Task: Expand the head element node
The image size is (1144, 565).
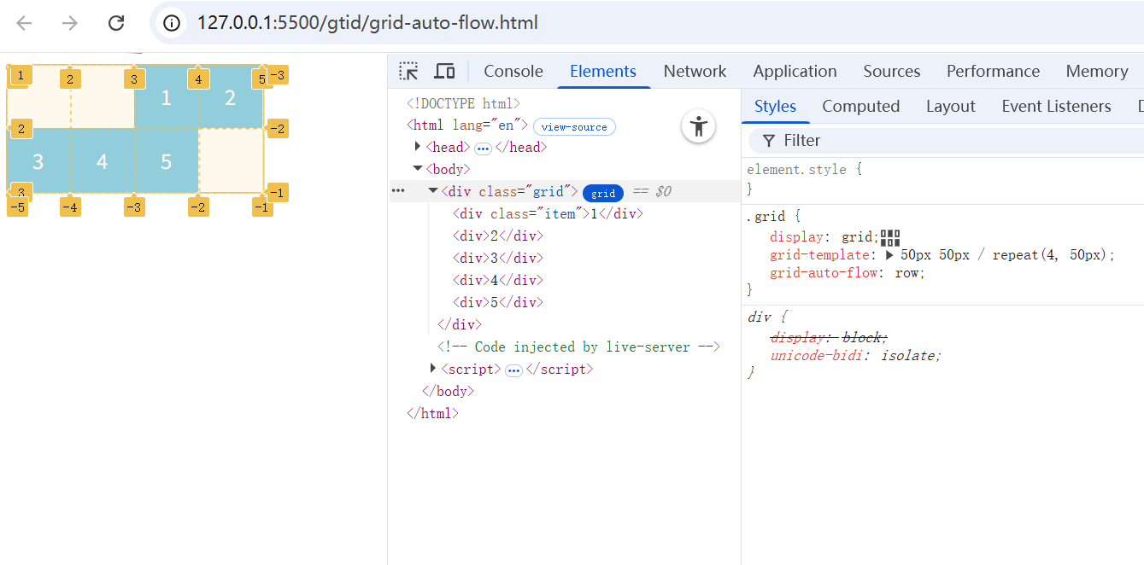Action: [x=418, y=147]
